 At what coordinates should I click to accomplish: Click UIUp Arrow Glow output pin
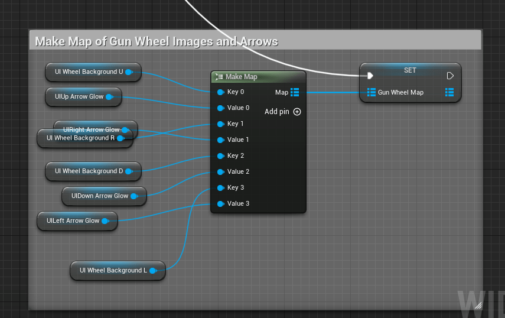click(x=109, y=97)
